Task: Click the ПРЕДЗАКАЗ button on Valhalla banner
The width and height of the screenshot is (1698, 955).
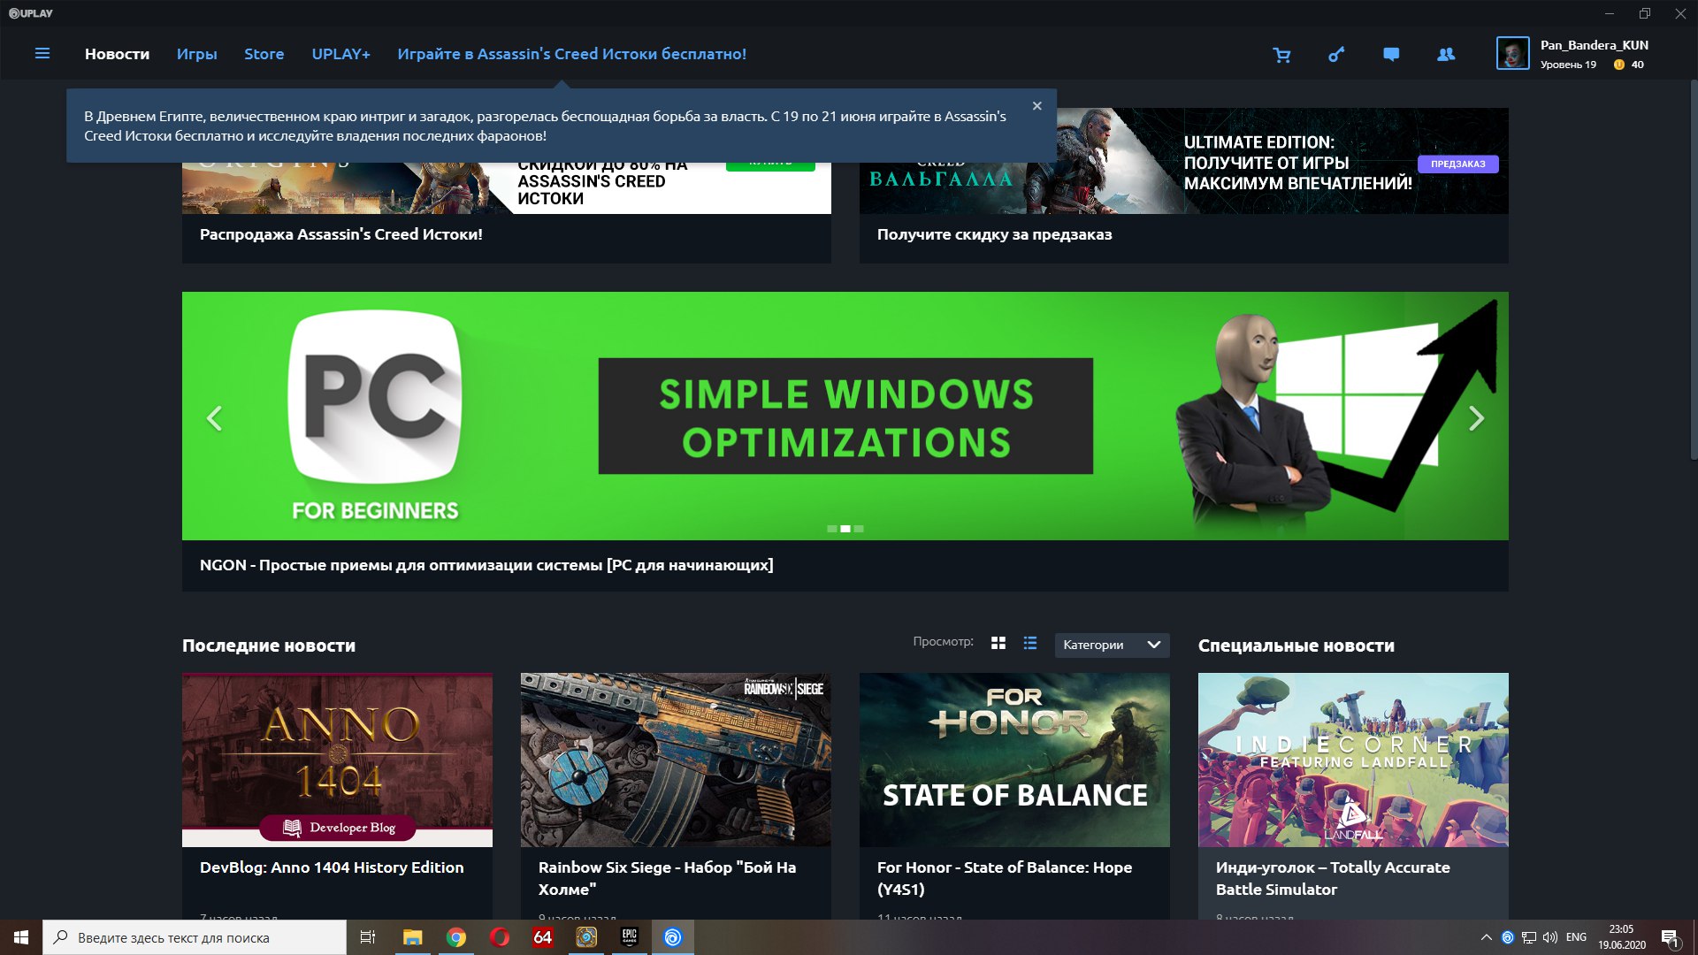Action: click(x=1457, y=164)
